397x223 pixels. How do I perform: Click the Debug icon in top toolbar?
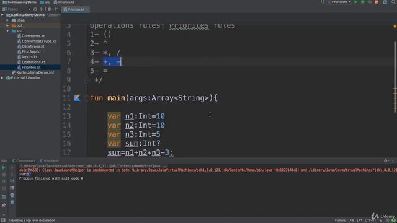362,2
